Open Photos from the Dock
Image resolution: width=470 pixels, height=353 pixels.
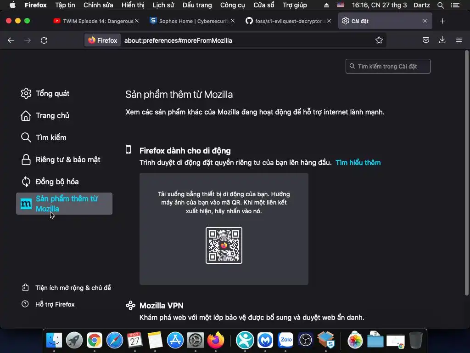pyautogui.click(x=355, y=341)
